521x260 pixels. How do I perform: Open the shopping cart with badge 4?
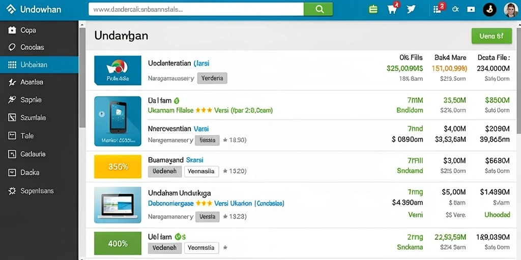393,9
